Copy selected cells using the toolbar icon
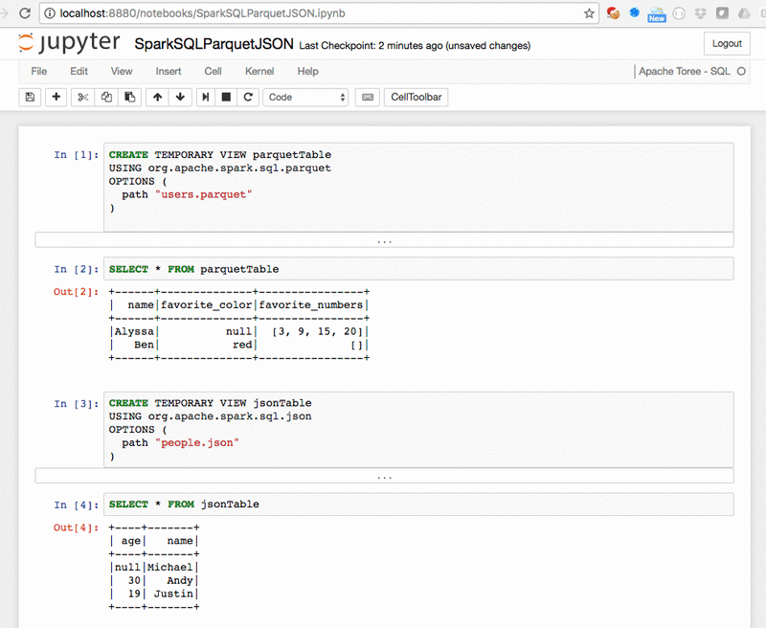 [106, 97]
